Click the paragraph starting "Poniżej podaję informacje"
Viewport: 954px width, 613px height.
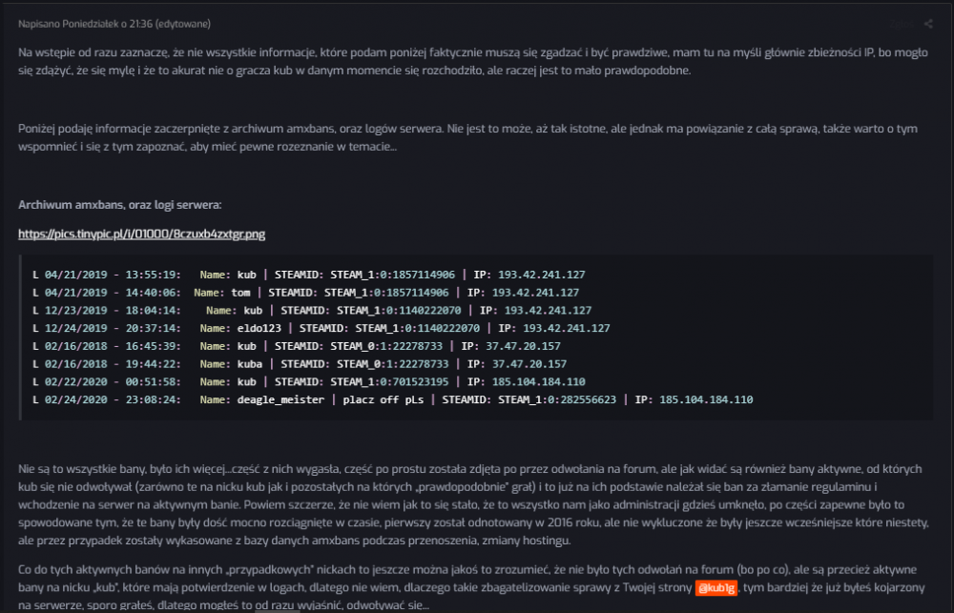point(467,137)
